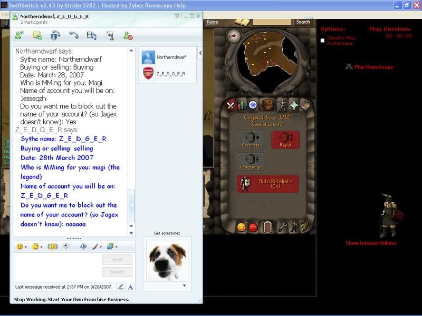The height and width of the screenshot is (316, 422).
Task: Expand the background dropdown arrow
Action: (101, 246)
